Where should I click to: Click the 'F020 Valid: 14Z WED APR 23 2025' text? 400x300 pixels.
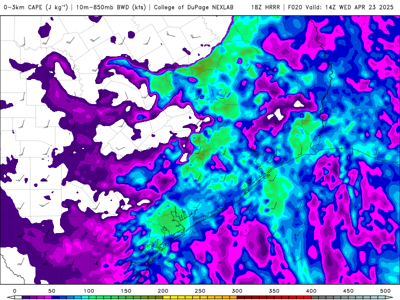click(340, 7)
